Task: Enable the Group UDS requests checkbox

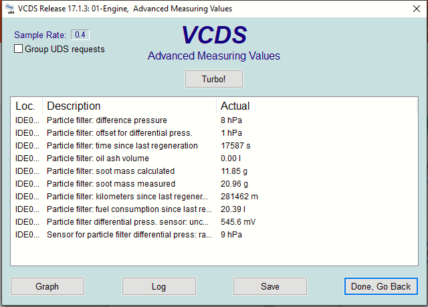Action: click(18, 49)
